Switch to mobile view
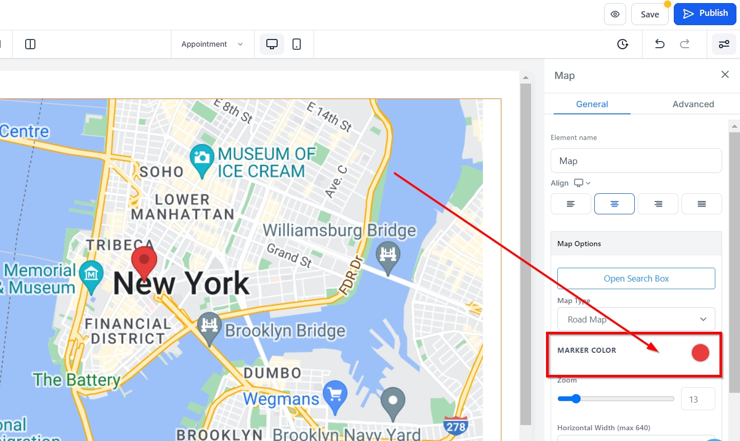This screenshot has height=441, width=740. click(297, 44)
